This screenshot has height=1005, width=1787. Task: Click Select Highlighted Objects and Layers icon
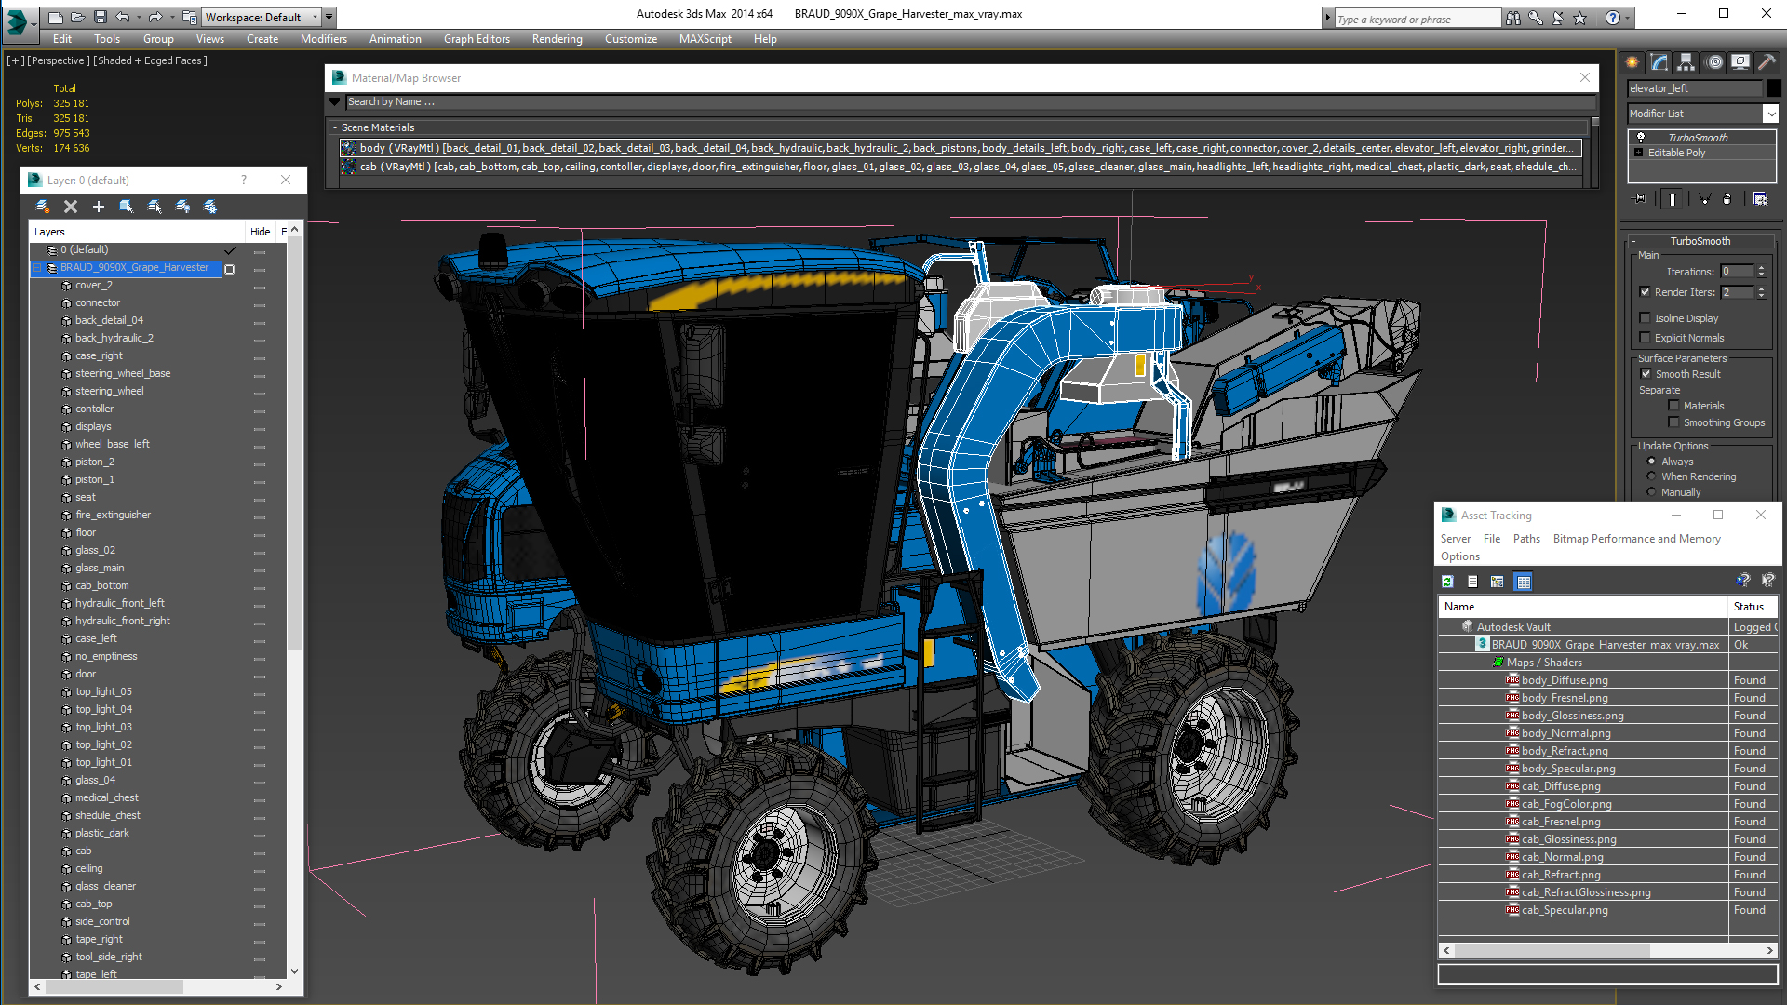tap(127, 207)
